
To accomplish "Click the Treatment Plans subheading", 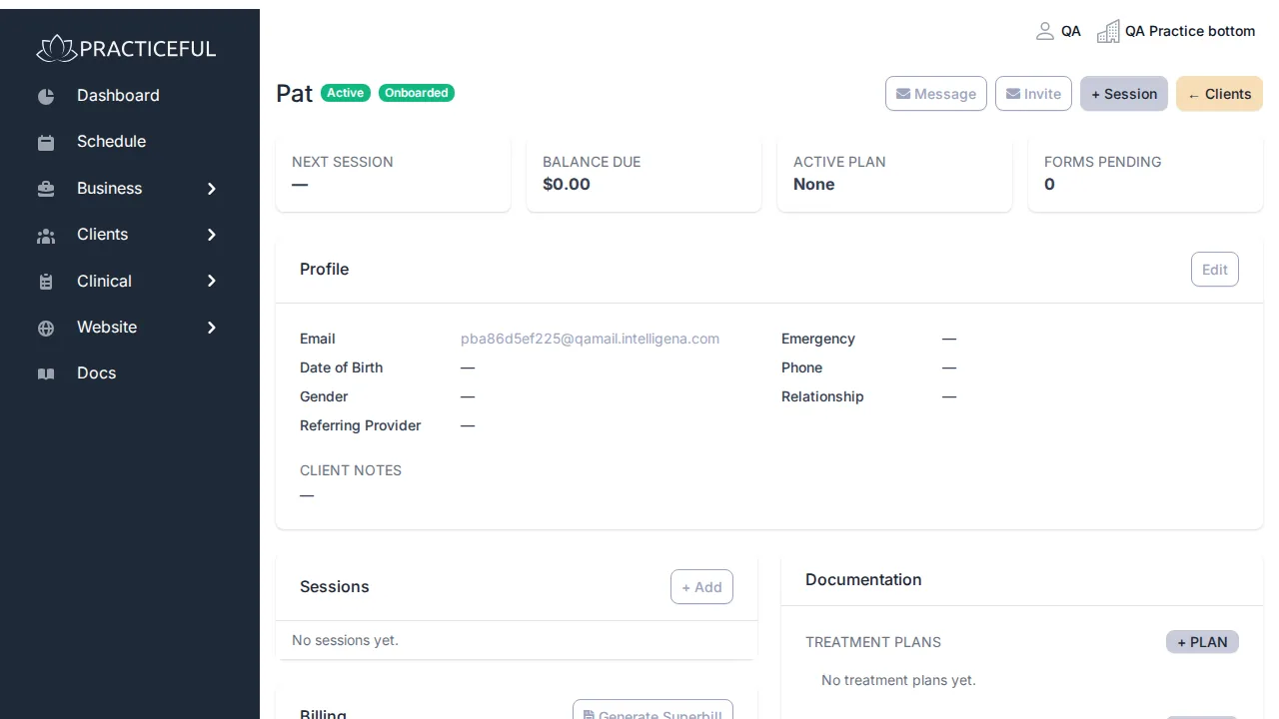I will pyautogui.click(x=873, y=642).
